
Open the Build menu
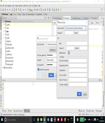tap(24, 6)
